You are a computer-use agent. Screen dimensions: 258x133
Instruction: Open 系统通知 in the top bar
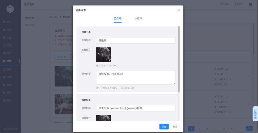pyautogui.click(x=224, y=4)
